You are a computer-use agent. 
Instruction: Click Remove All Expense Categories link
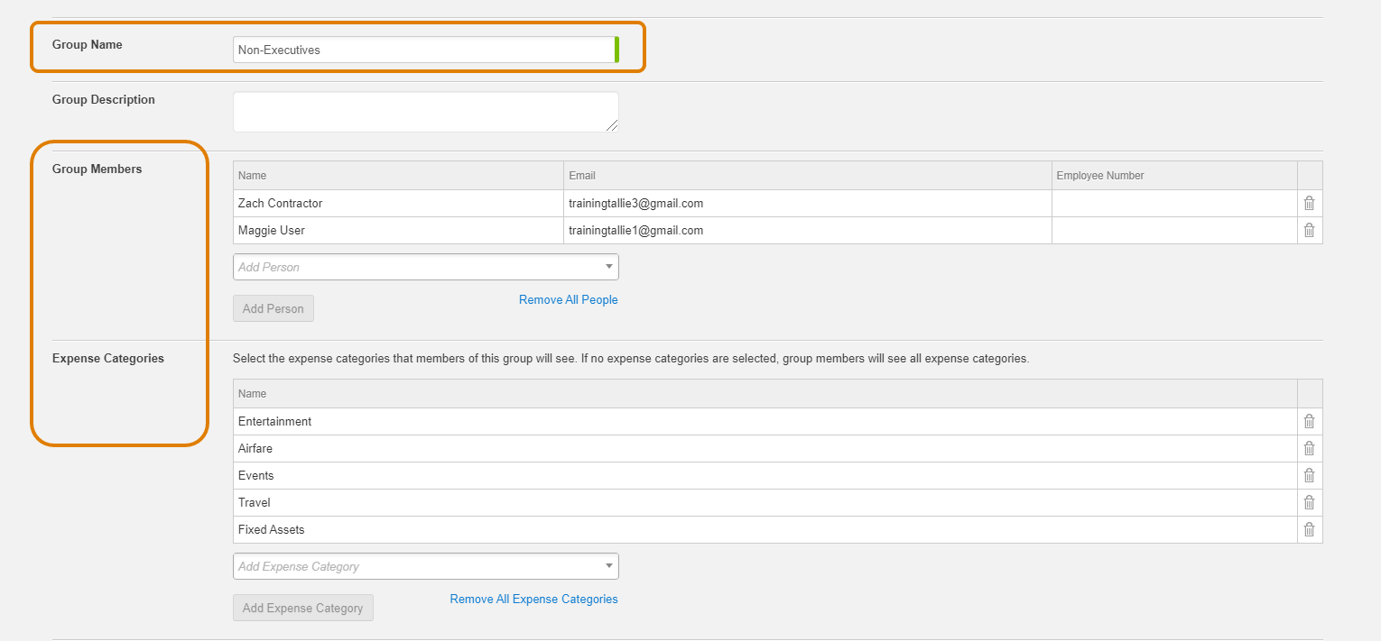pyautogui.click(x=534, y=600)
